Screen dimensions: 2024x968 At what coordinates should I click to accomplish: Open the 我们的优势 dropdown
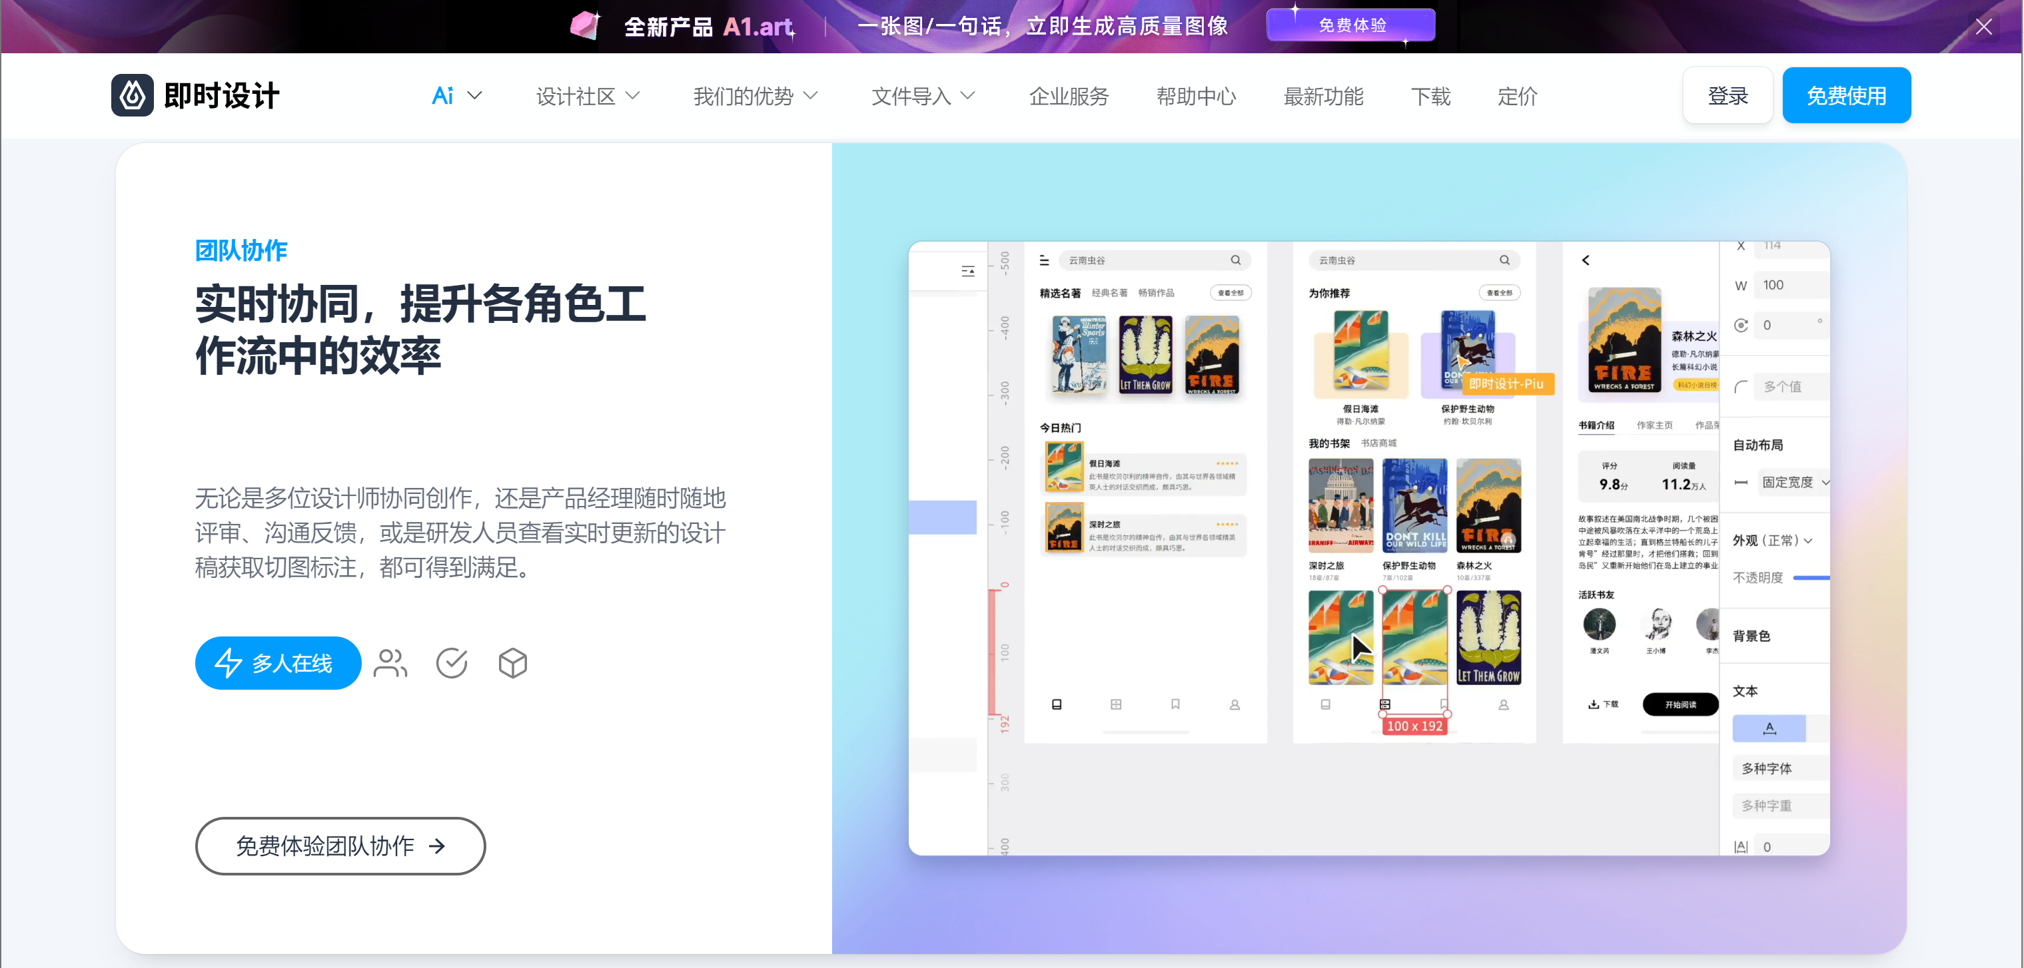[x=755, y=96]
